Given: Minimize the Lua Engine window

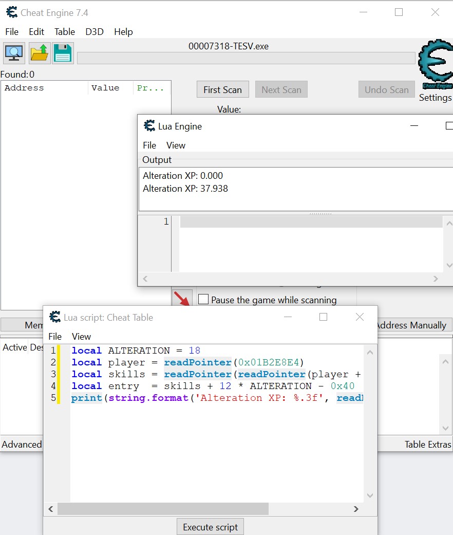Looking at the screenshot, I should 414,126.
